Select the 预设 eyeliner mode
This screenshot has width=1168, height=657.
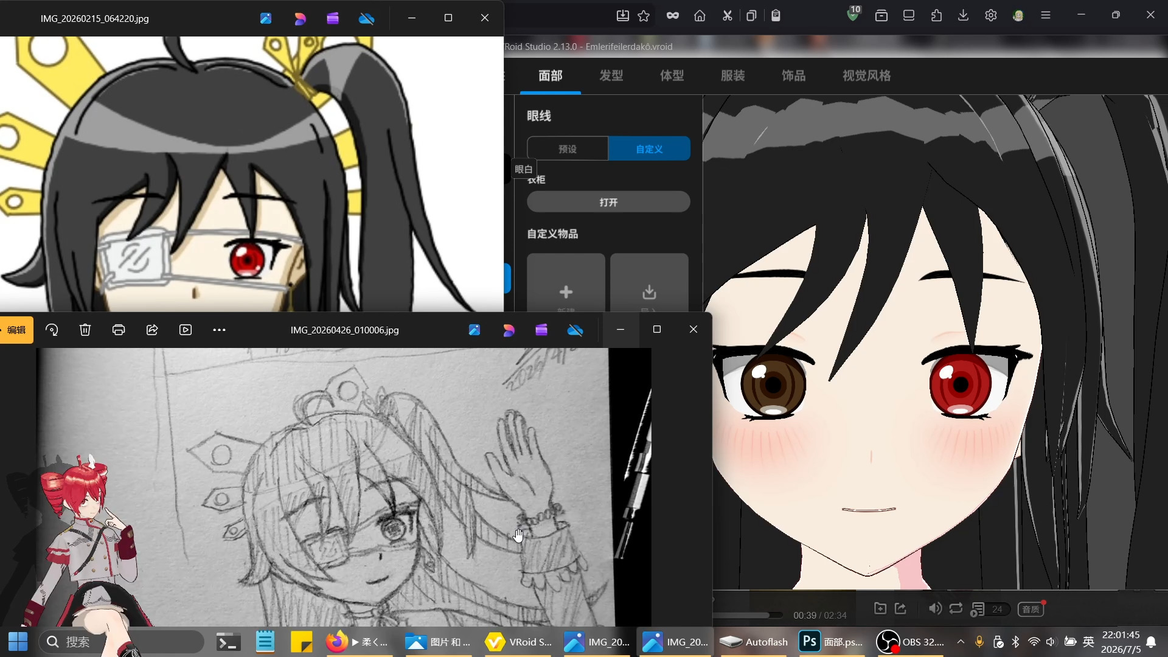point(568,148)
